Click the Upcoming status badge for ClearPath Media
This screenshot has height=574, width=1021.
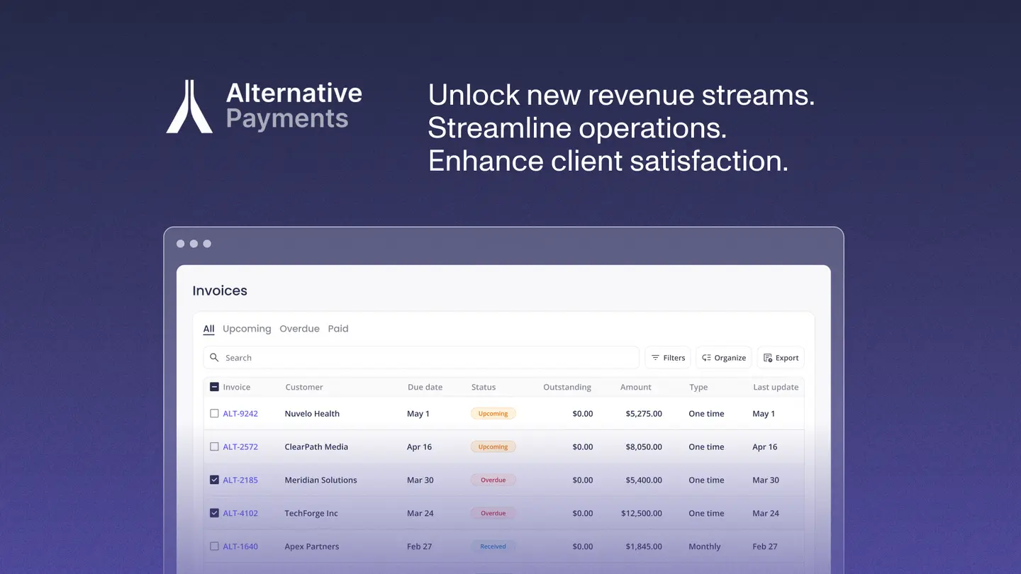click(493, 447)
